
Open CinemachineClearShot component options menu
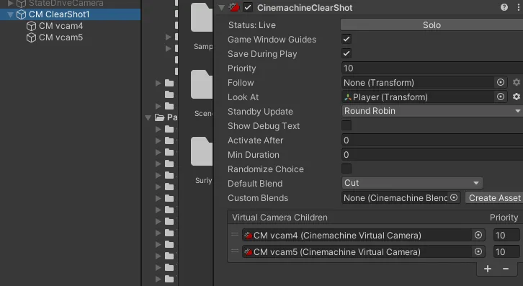pos(519,7)
